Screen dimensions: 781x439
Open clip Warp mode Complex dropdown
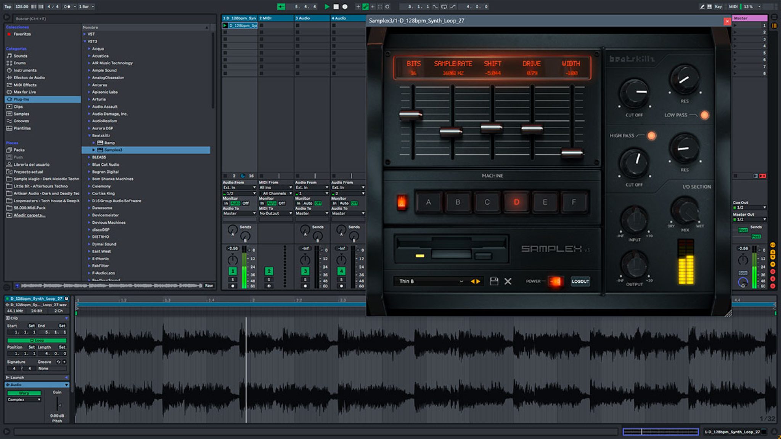(24, 399)
